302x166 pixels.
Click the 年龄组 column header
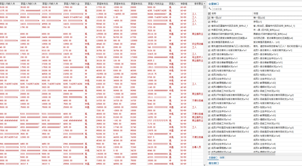point(185,4)
